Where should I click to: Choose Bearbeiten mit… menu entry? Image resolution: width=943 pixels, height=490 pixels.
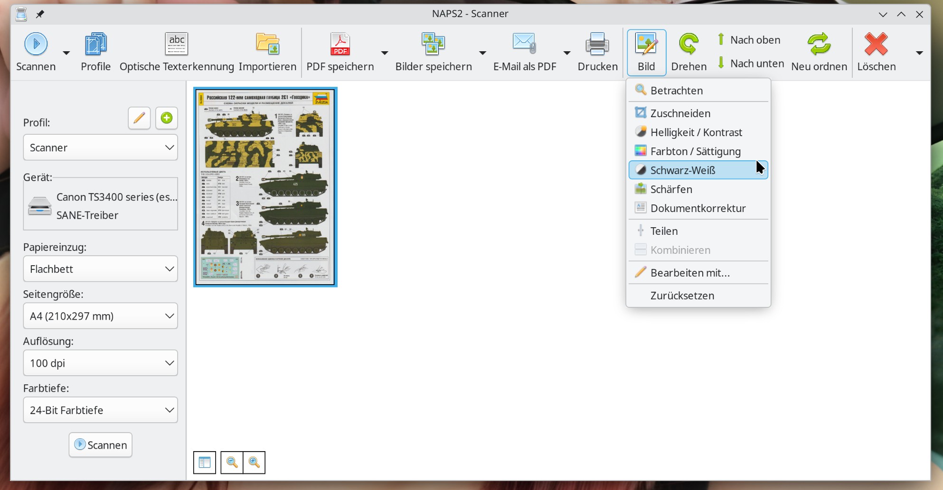click(x=698, y=272)
